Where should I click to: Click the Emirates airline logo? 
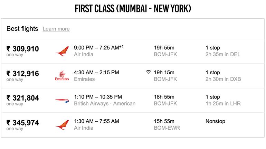pos(62,75)
